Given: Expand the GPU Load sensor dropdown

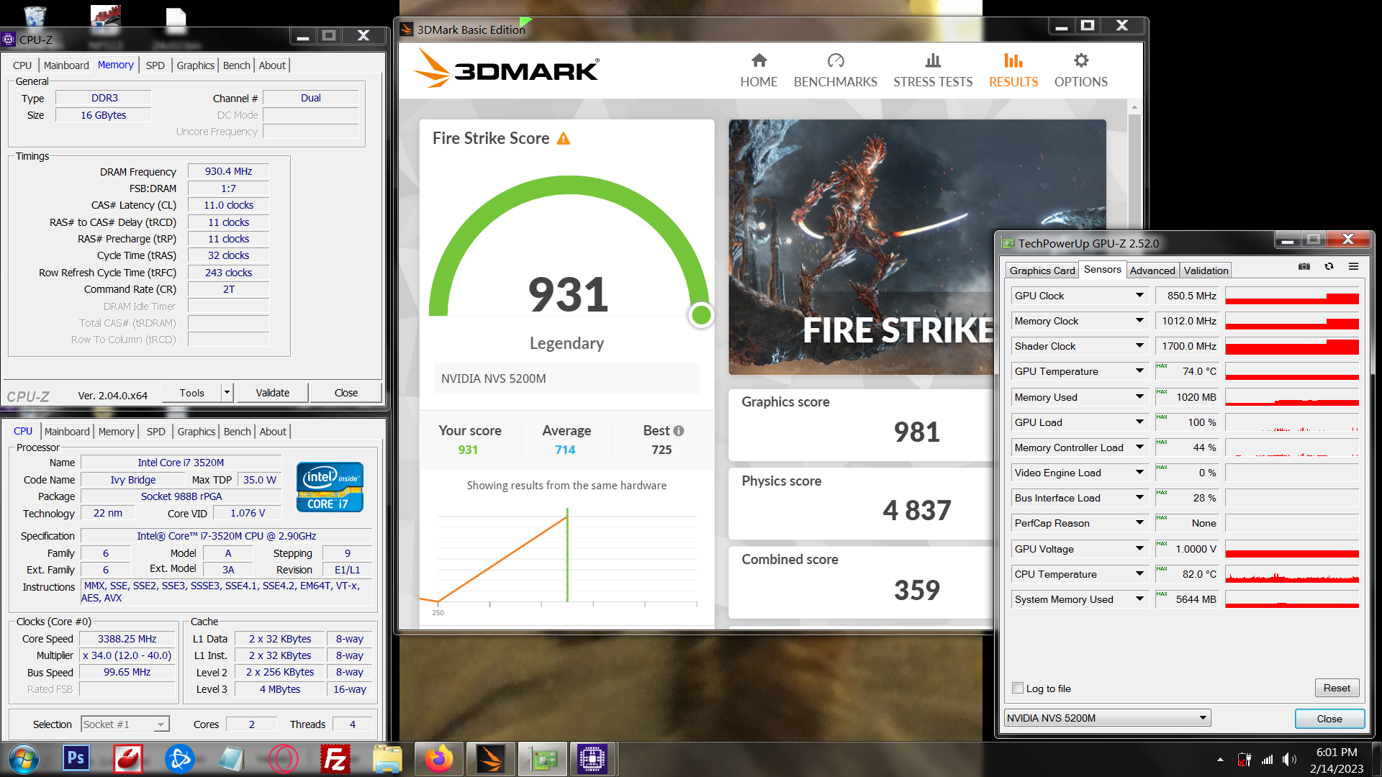Looking at the screenshot, I should pyautogui.click(x=1139, y=422).
